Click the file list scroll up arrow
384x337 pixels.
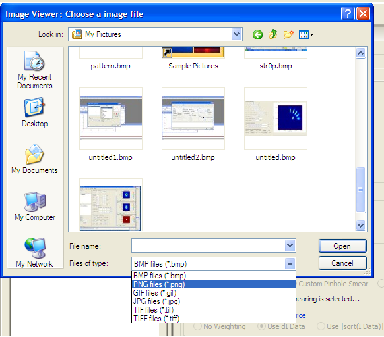coord(360,53)
